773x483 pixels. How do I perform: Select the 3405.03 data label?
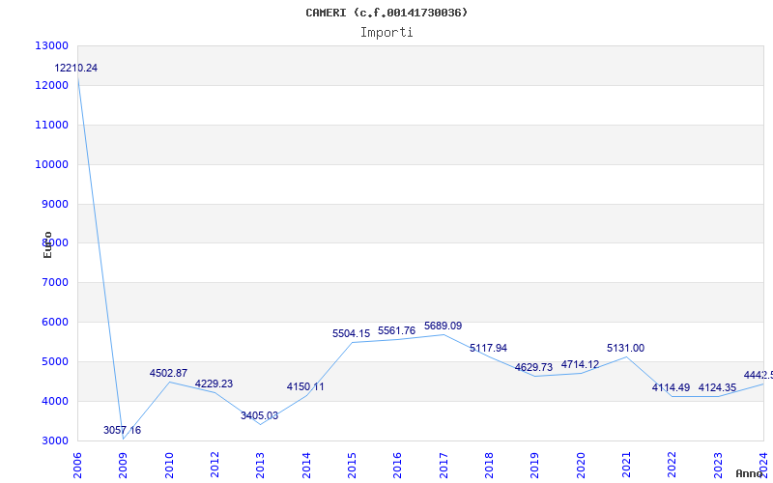click(x=259, y=415)
